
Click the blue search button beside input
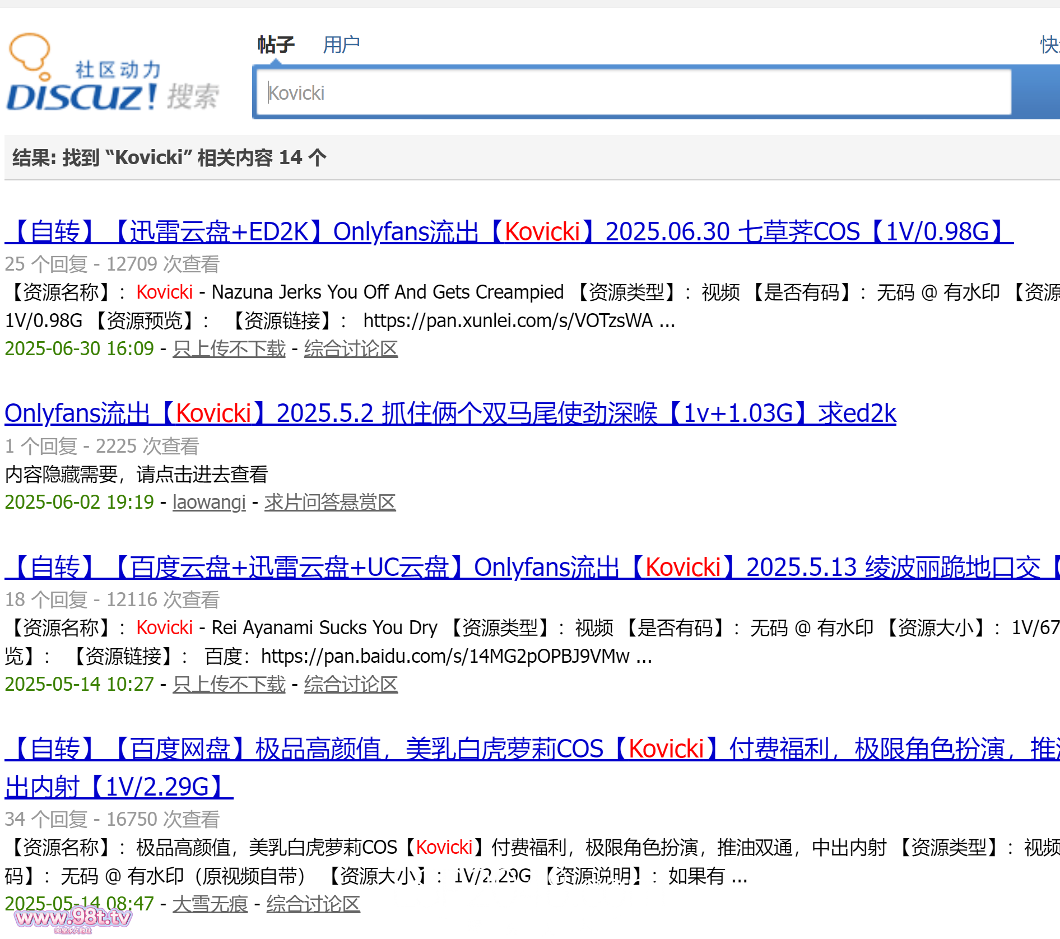click(x=1037, y=92)
